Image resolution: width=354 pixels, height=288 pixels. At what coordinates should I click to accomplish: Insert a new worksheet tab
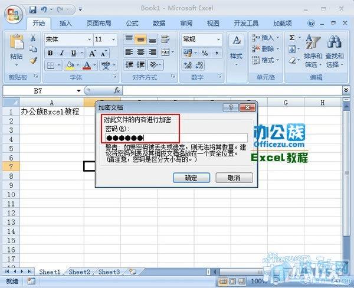point(133,271)
